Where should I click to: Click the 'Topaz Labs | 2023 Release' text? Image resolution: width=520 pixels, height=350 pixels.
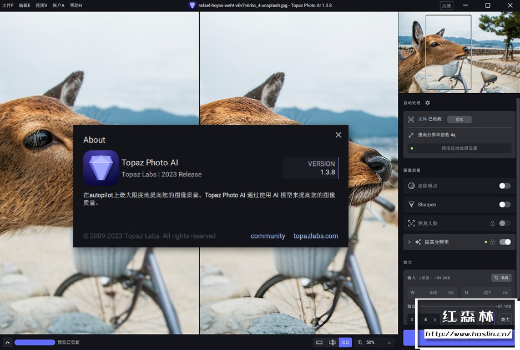(161, 174)
